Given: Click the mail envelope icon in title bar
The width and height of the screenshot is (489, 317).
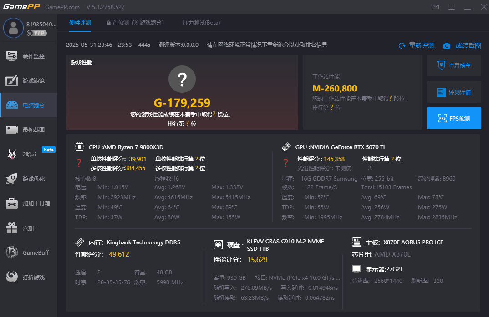Looking at the screenshot, I should tap(436, 7).
